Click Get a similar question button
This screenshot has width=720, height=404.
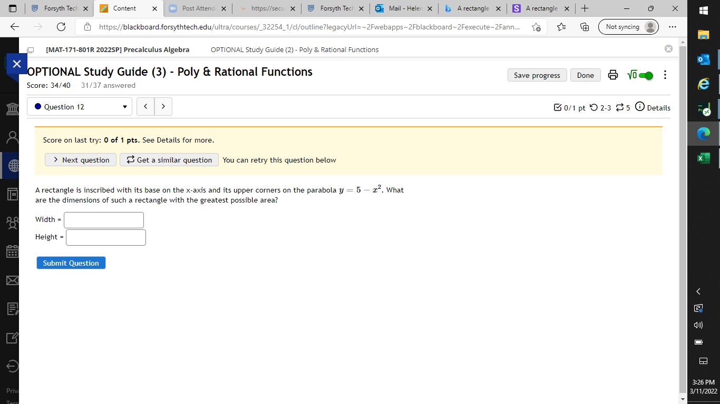click(169, 160)
